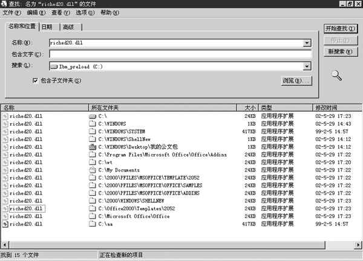
Task: Open the 编辑 menu
Action: (x=36, y=13)
